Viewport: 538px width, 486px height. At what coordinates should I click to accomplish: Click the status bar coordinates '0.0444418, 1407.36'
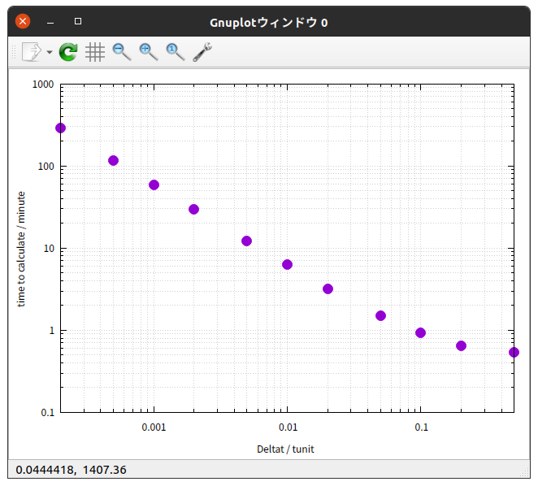(71, 470)
